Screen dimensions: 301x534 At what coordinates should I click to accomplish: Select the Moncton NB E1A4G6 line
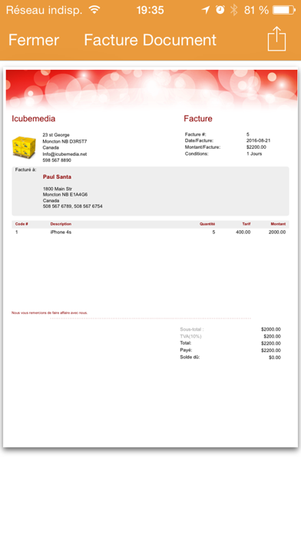[x=65, y=194]
